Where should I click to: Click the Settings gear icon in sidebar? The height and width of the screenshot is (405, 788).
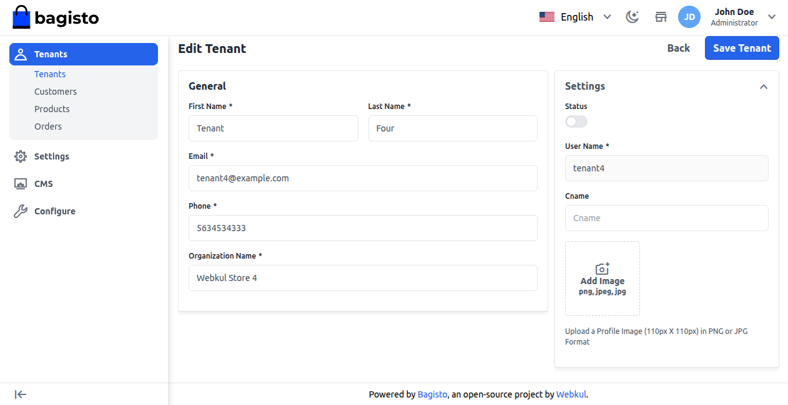tap(19, 156)
